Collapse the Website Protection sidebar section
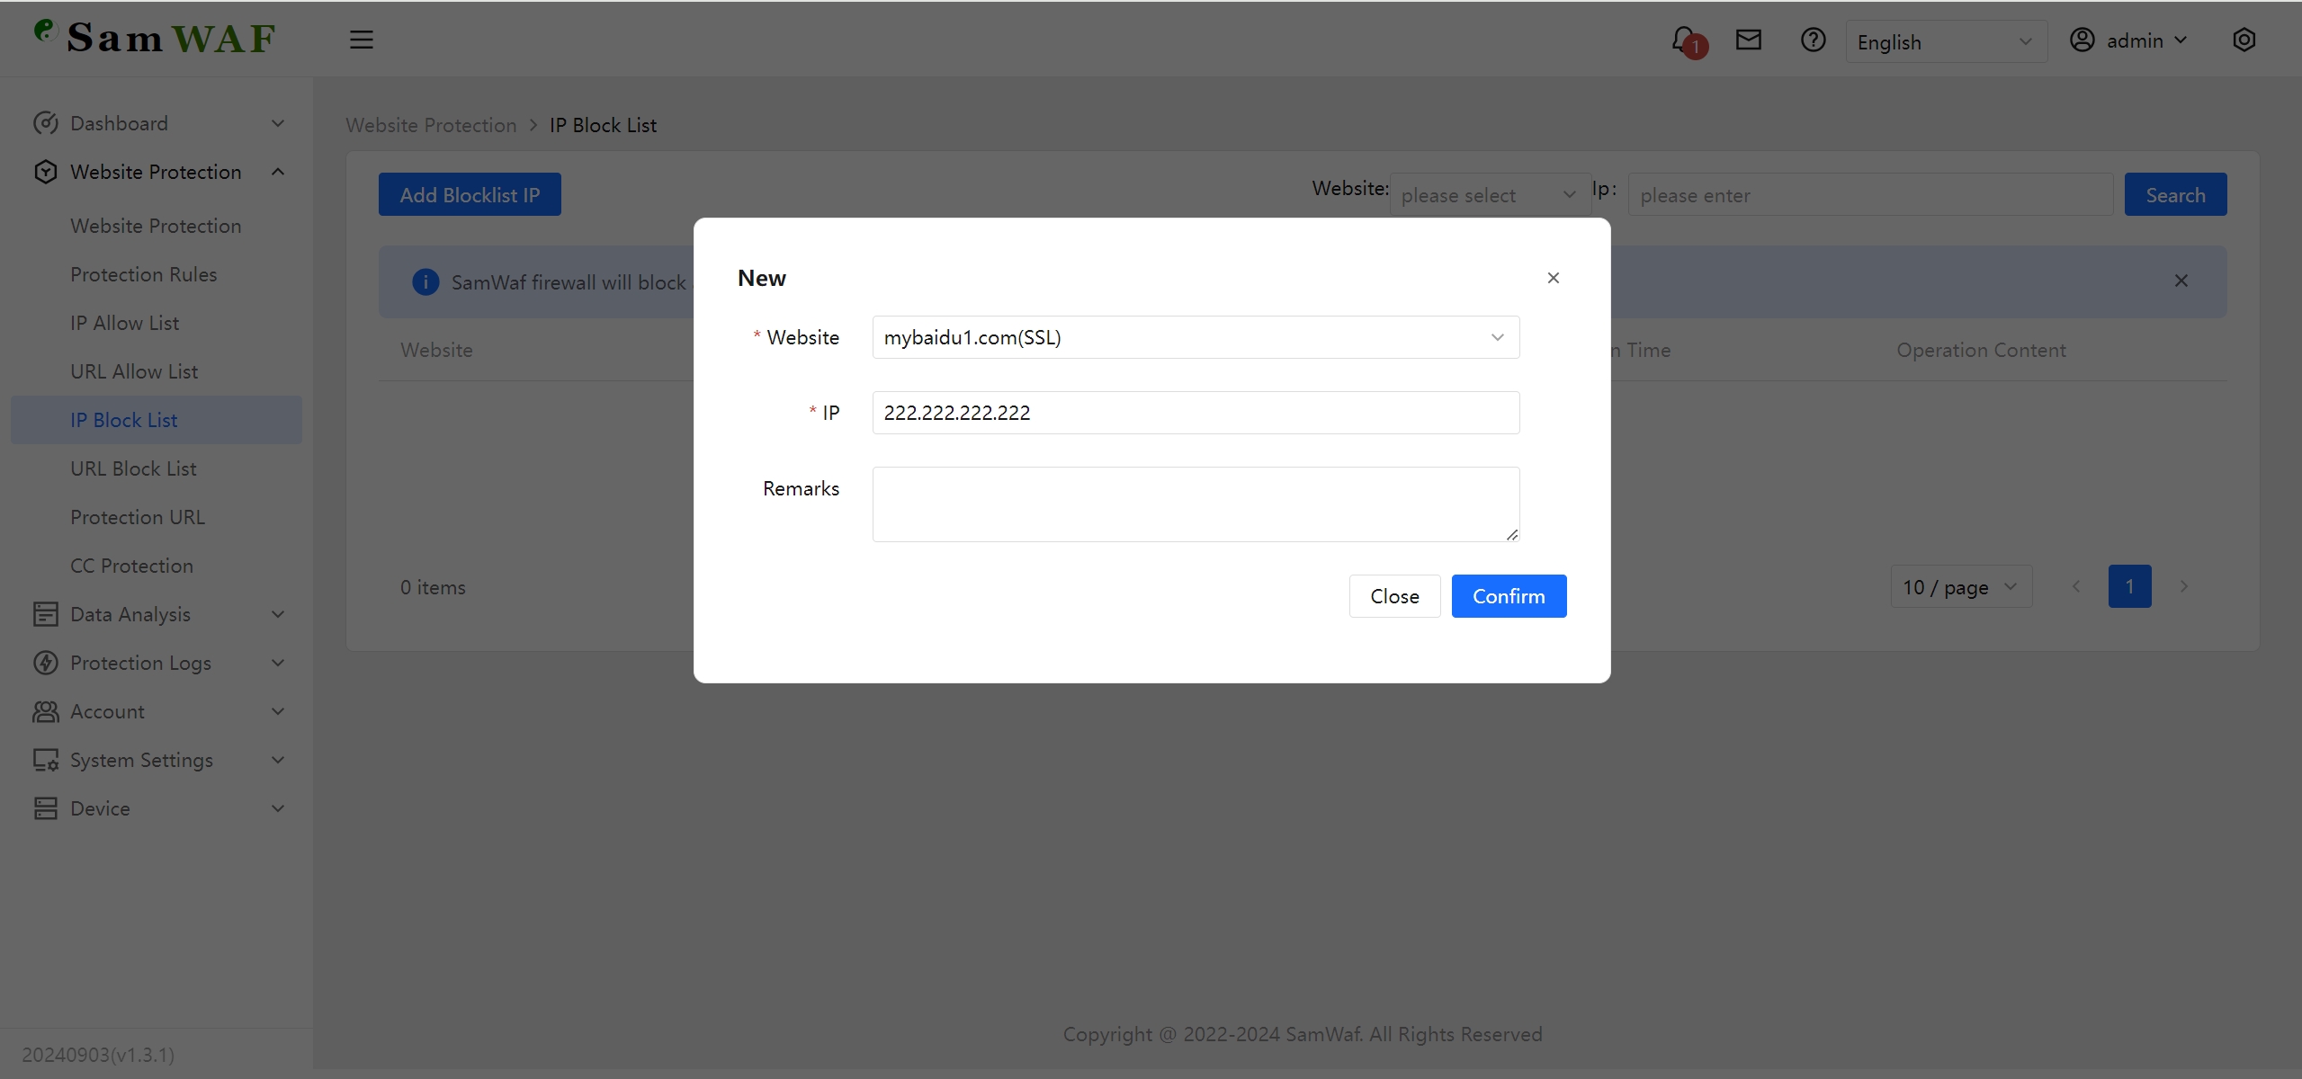Image resolution: width=2302 pixels, height=1079 pixels. 157,172
